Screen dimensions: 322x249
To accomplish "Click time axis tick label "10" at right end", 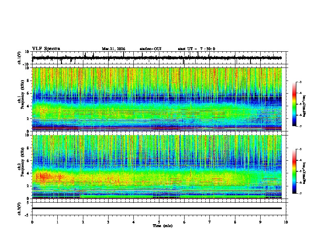I will [286, 222].
